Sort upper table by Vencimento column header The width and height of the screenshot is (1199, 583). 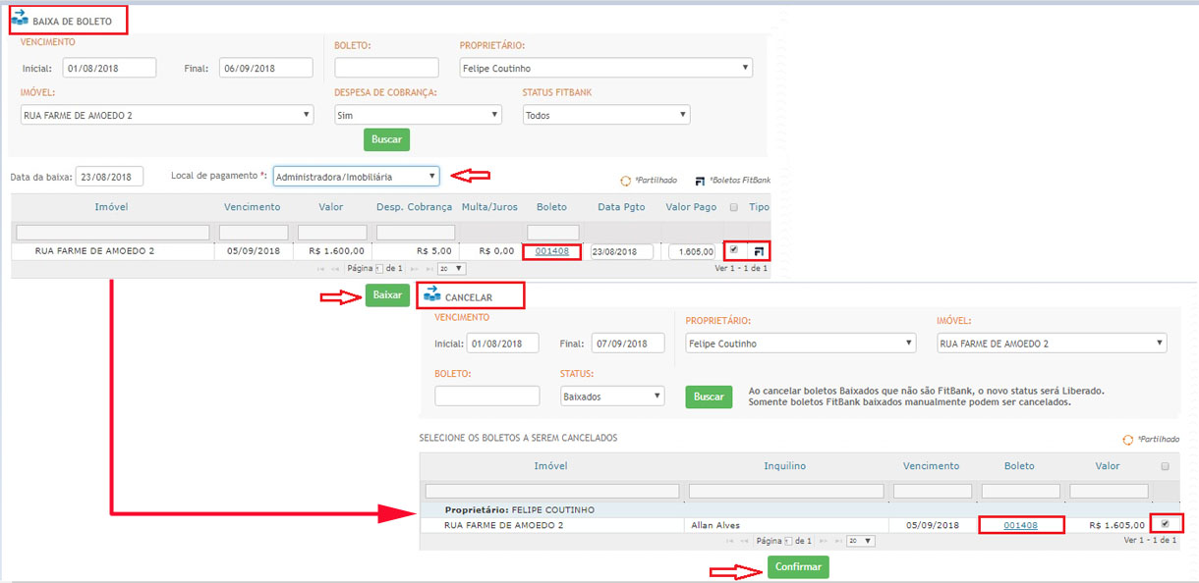coord(252,207)
